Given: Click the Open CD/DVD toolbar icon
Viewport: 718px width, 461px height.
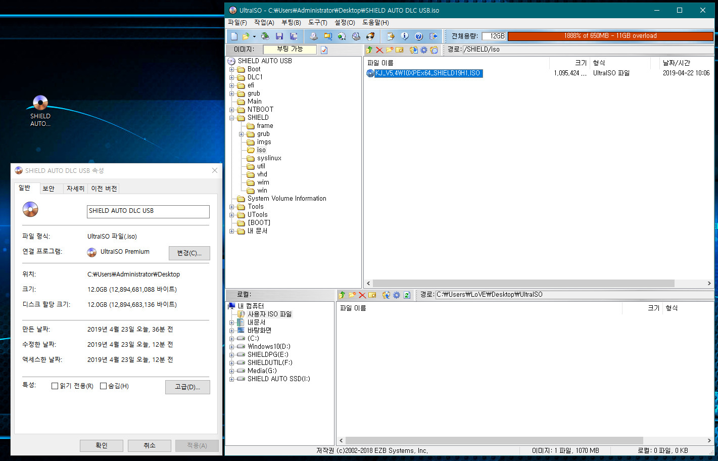Looking at the screenshot, I should coord(265,36).
